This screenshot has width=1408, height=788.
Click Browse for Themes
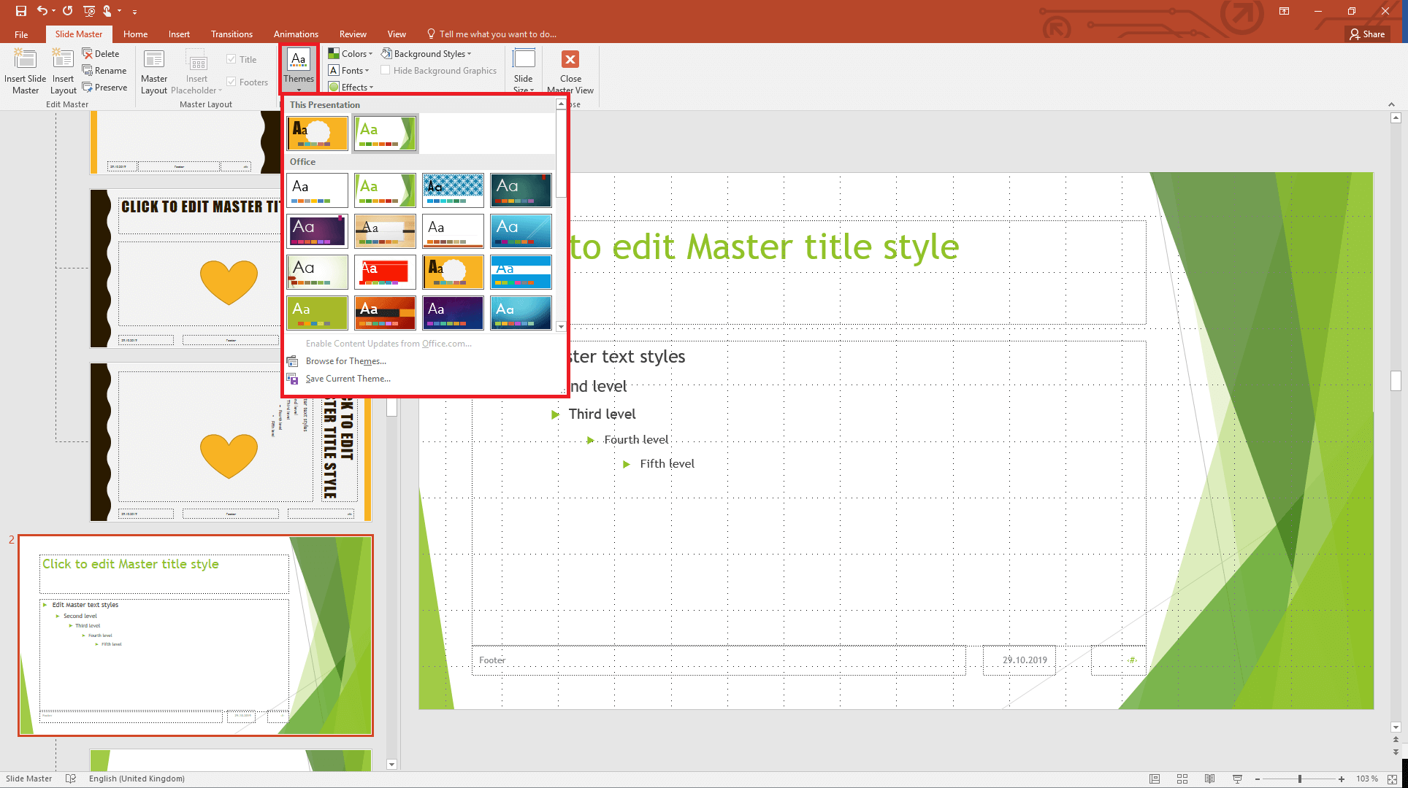click(x=346, y=360)
